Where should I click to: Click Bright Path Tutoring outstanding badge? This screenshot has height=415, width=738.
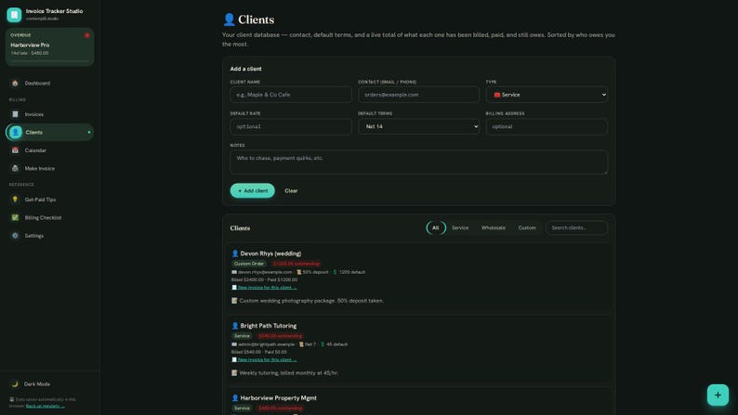[280, 336]
